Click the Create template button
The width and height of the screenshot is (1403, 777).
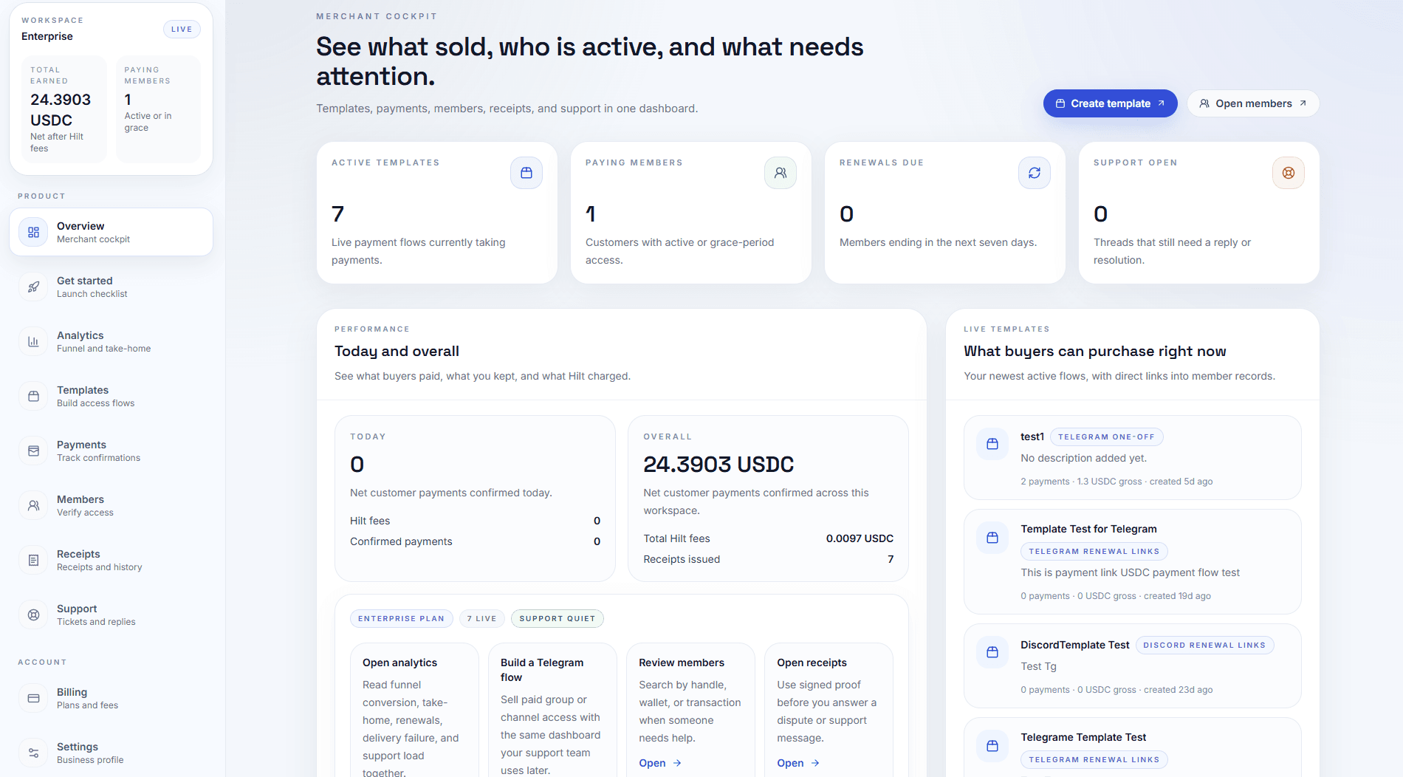coord(1110,103)
